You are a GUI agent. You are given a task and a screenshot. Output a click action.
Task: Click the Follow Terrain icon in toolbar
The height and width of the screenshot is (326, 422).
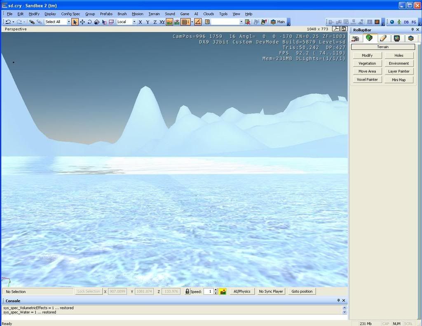click(x=169, y=22)
